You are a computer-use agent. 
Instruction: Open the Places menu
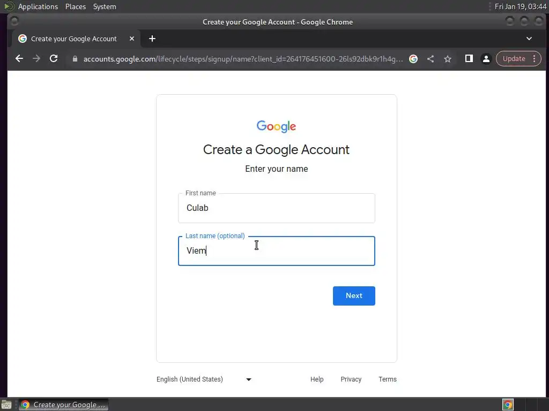pyautogui.click(x=75, y=6)
